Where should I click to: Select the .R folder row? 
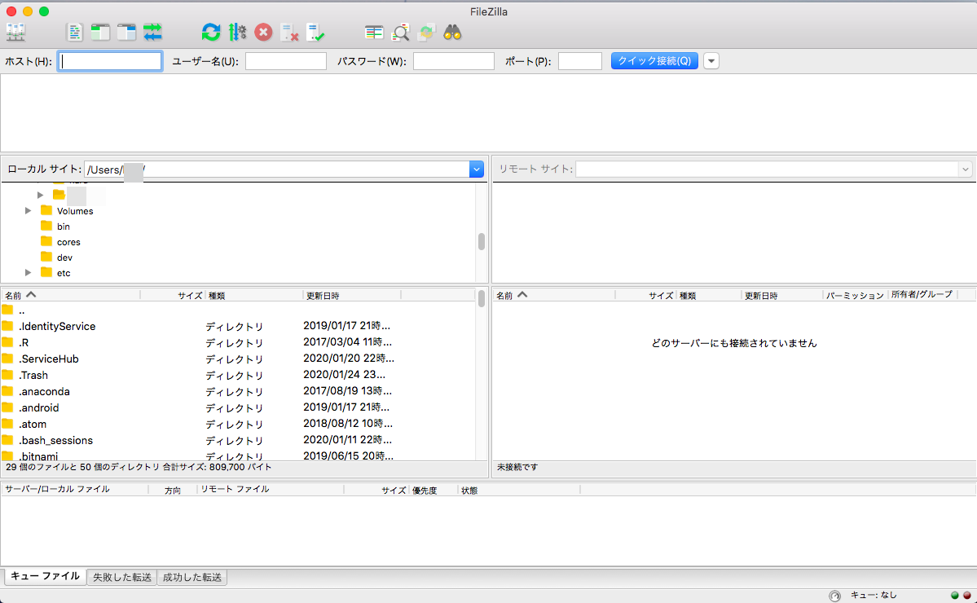click(x=238, y=342)
